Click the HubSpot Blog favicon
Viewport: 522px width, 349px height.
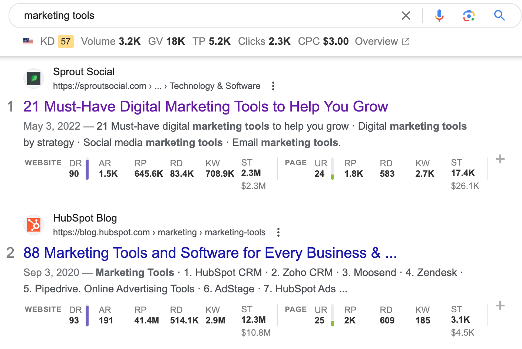(34, 225)
